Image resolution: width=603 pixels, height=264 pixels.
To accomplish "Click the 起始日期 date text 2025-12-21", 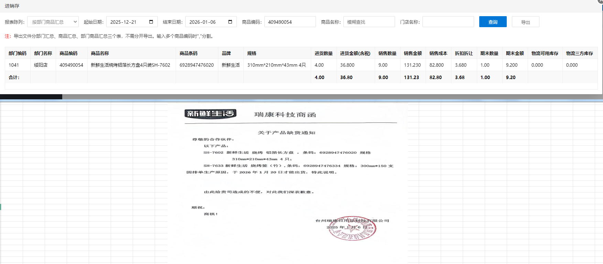I will tap(123, 22).
